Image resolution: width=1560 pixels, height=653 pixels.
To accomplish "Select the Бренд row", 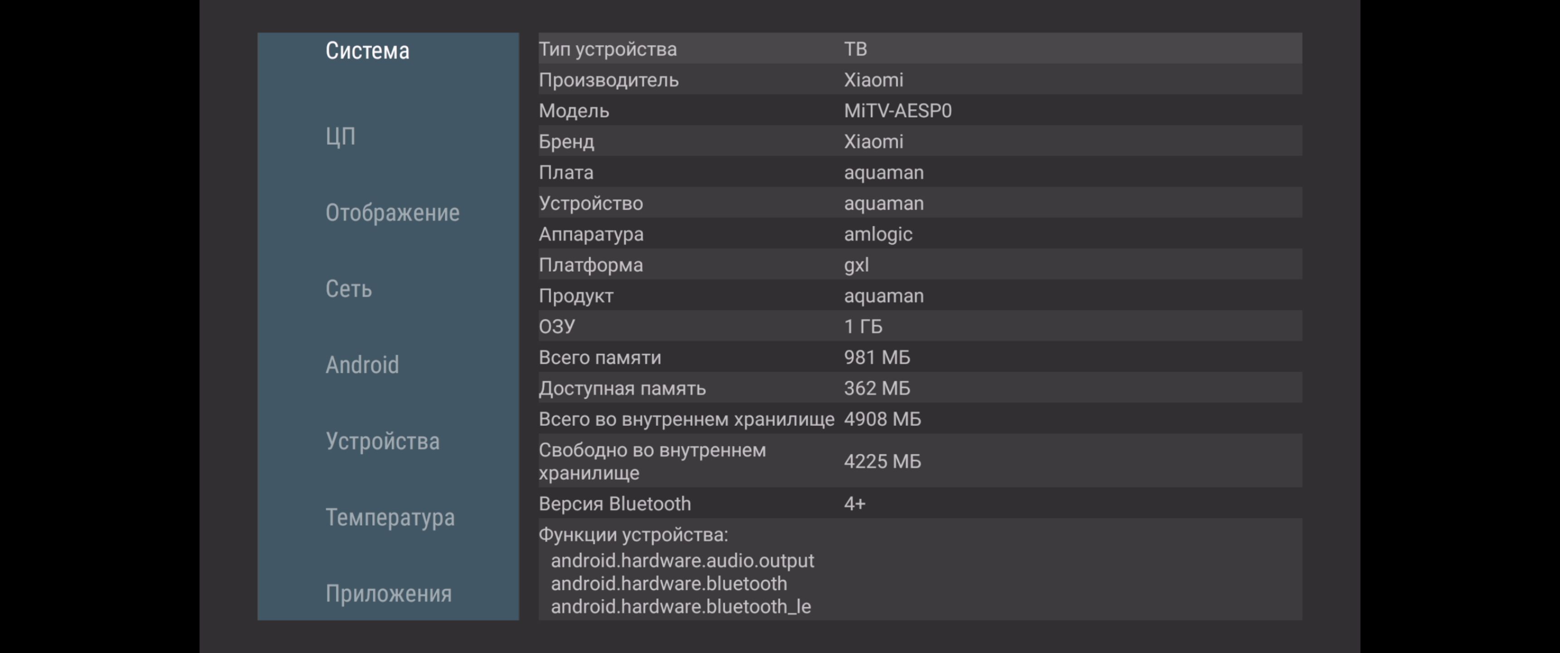I will 919,142.
